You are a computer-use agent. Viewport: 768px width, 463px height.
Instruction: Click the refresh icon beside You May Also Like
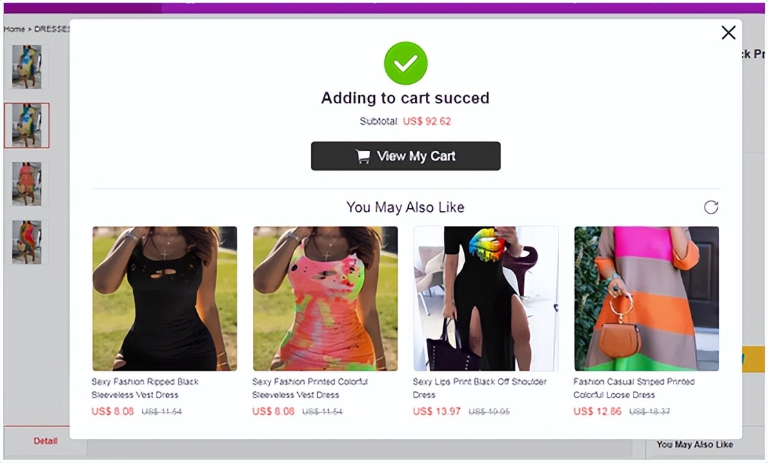click(711, 207)
